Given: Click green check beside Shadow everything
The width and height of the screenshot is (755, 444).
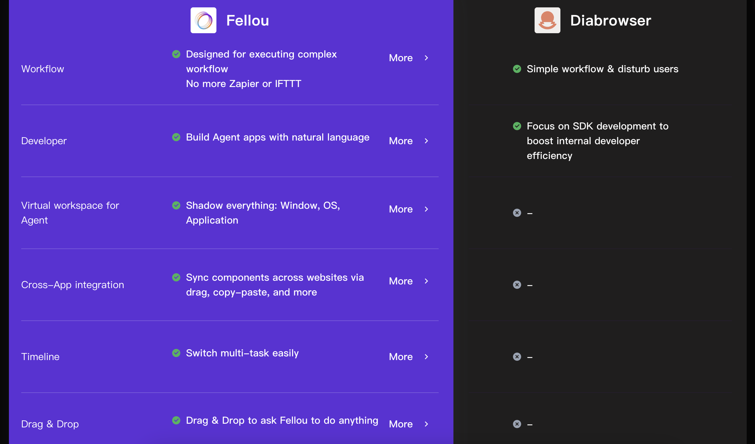Looking at the screenshot, I should [176, 205].
